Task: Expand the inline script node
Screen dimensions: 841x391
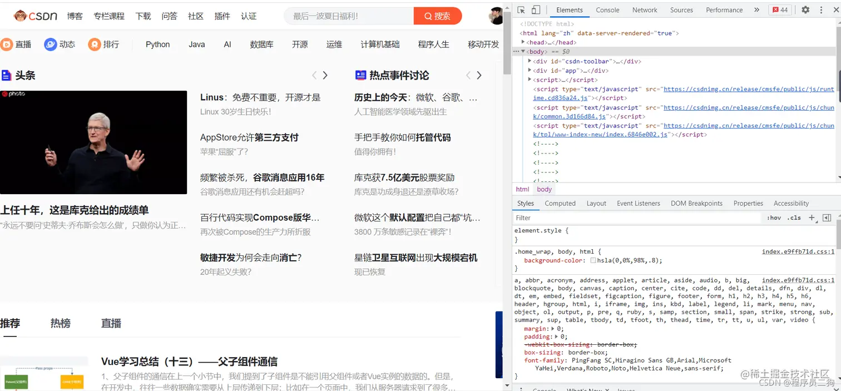Action: click(530, 80)
